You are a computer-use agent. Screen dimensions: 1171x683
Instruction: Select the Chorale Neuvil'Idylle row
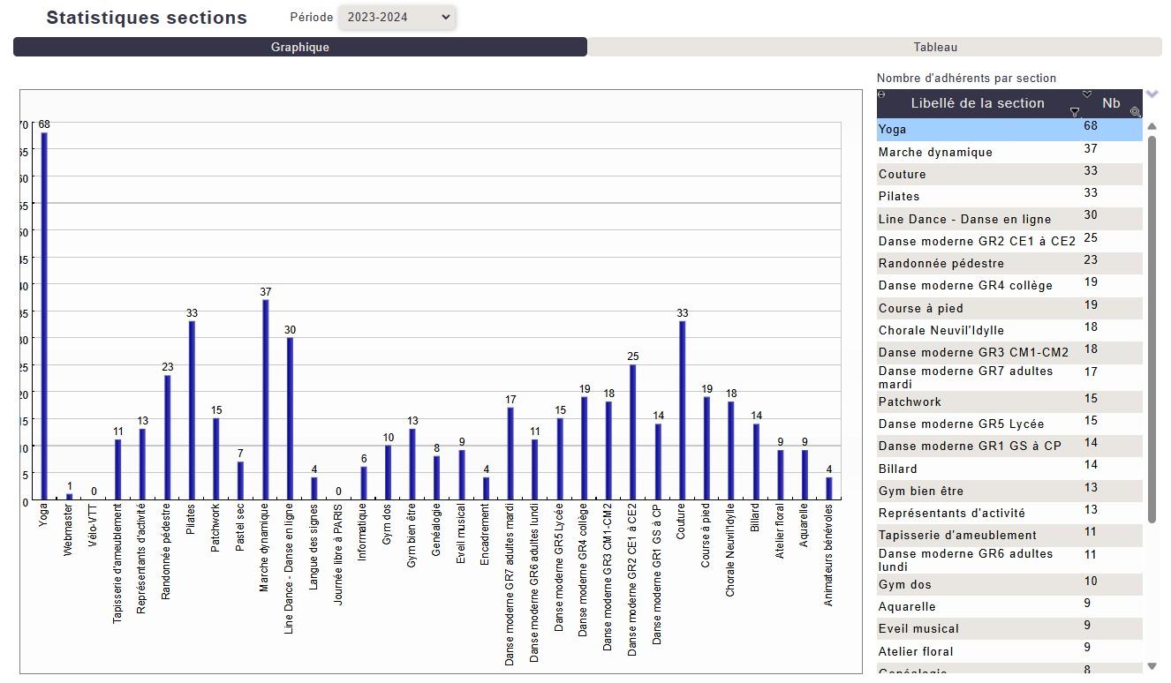tap(976, 330)
